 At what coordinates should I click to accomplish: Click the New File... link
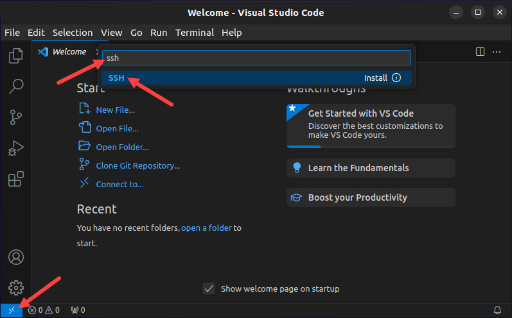(x=115, y=110)
